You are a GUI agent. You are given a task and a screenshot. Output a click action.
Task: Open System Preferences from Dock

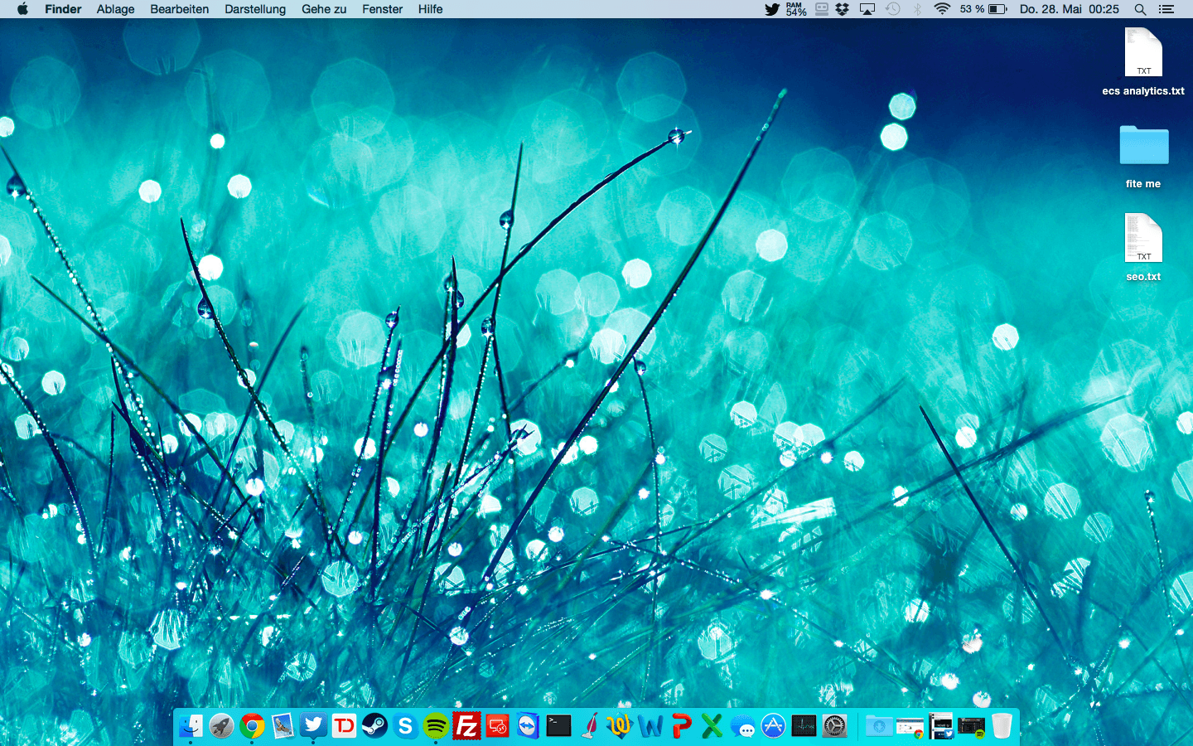(x=834, y=726)
